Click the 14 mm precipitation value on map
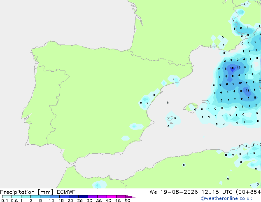 pyautogui.click(x=248, y=91)
